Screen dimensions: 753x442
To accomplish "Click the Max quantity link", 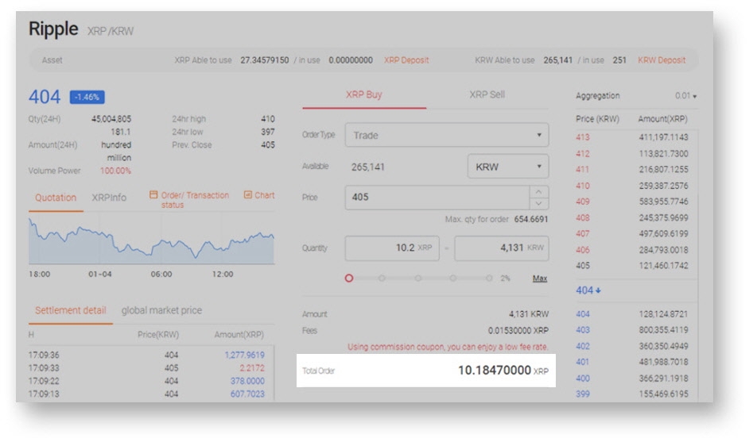I will 540,279.
